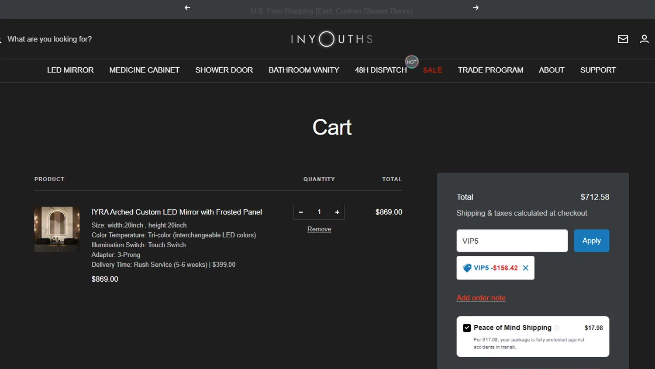
Task: Click the Apply discount button
Action: [x=591, y=241]
